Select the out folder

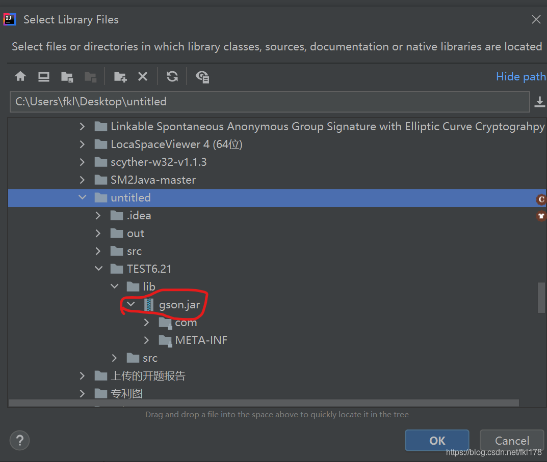tap(136, 234)
